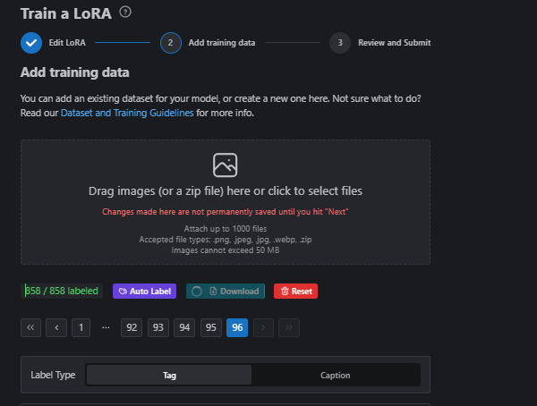The image size is (537, 406).
Task: Click the Review and Submit step label
Action: point(395,43)
